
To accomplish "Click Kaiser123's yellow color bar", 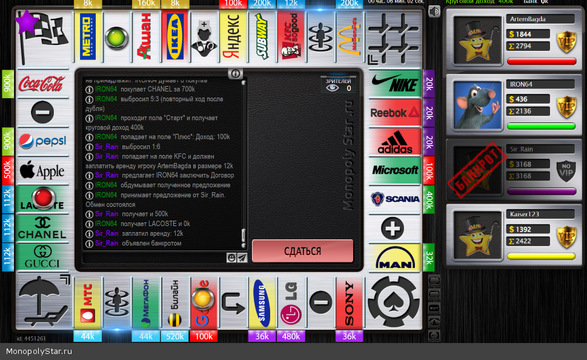I will click(x=542, y=256).
